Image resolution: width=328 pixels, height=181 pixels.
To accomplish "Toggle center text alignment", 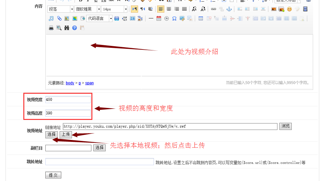I will 169,9.
